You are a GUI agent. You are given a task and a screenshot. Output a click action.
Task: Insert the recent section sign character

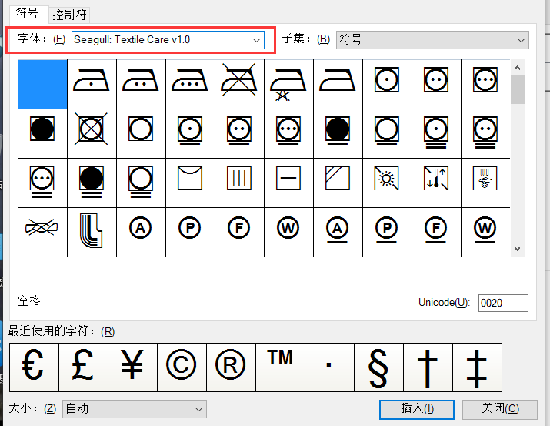378,367
